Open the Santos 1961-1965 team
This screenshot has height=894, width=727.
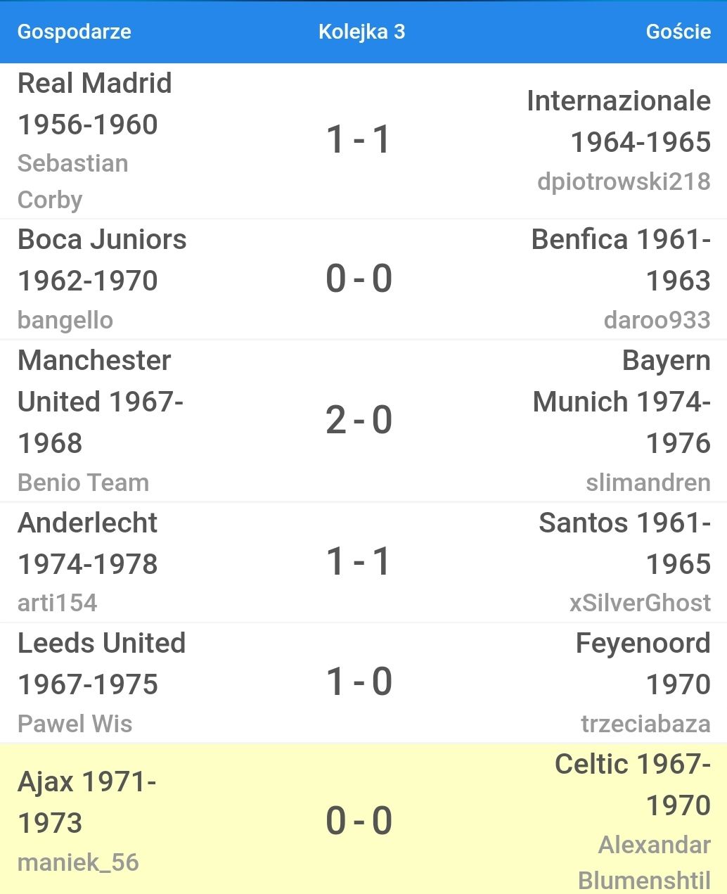point(625,543)
